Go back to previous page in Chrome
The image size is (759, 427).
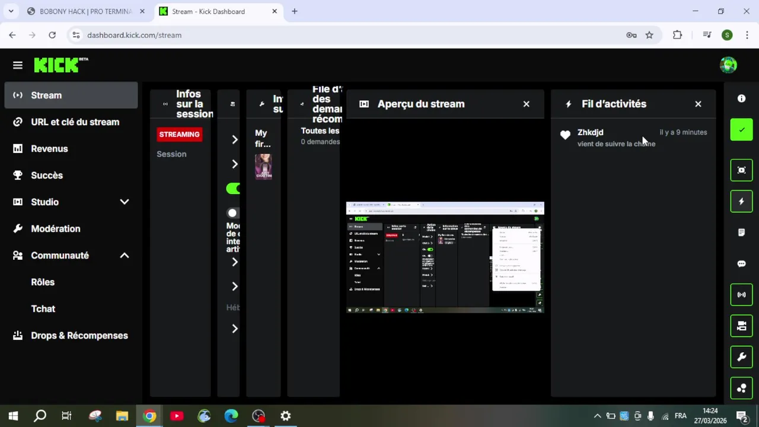point(12,35)
